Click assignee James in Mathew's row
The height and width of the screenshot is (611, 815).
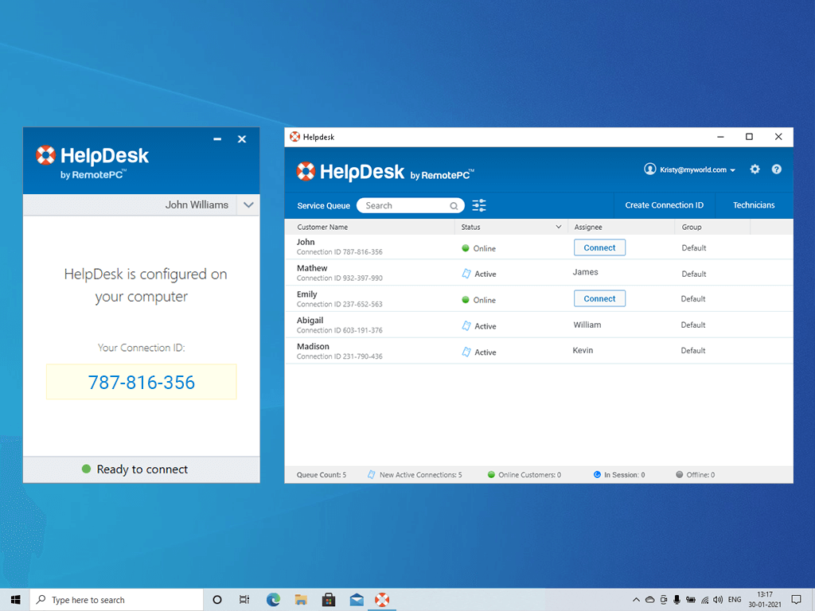click(585, 272)
